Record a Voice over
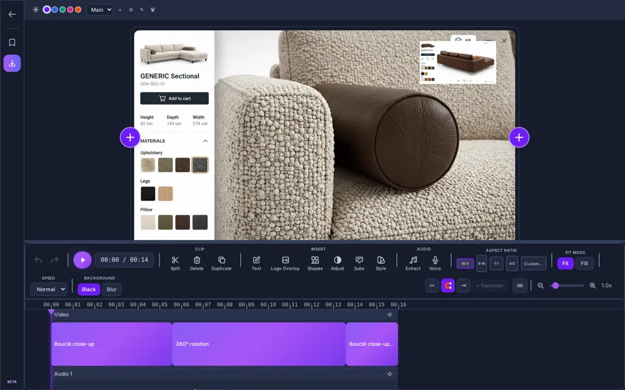Screen dimensions: 625x390 [435, 263]
